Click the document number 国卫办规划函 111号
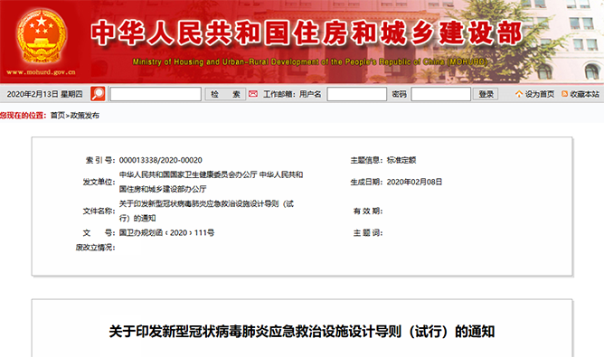Image resolution: width=604 pixels, height=357 pixels. [166, 232]
